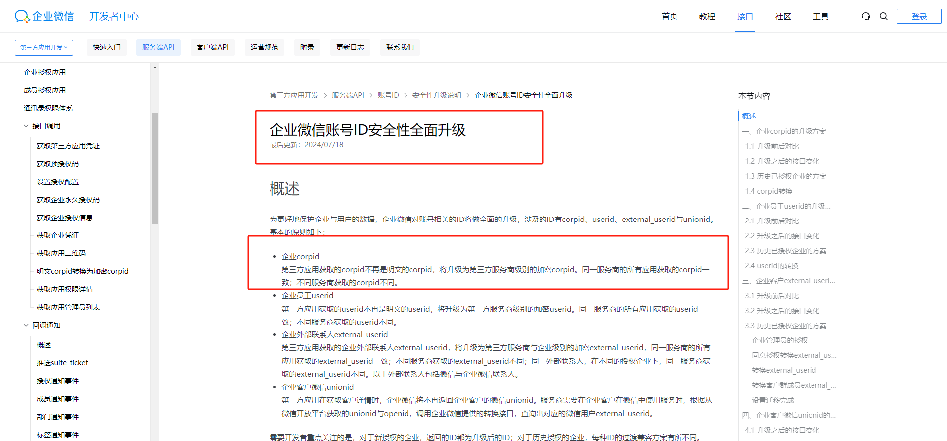Open 明文corpid转换为加密corpid in sidebar
Image resolution: width=947 pixels, height=441 pixels.
(x=83, y=271)
